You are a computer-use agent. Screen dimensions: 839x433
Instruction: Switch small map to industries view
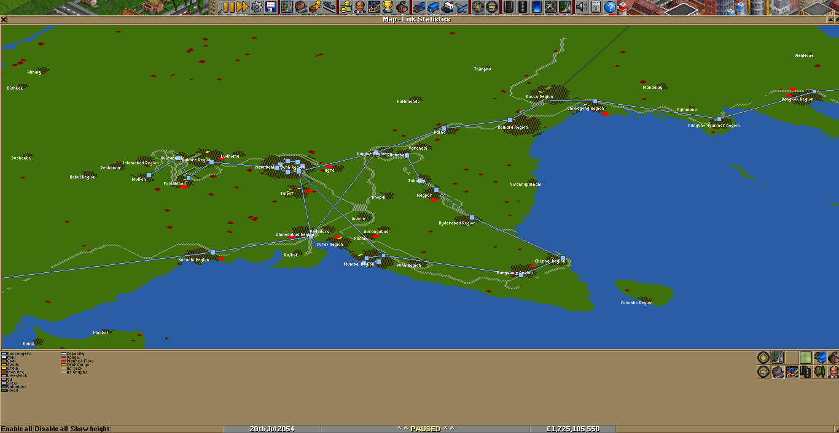[x=833, y=358]
